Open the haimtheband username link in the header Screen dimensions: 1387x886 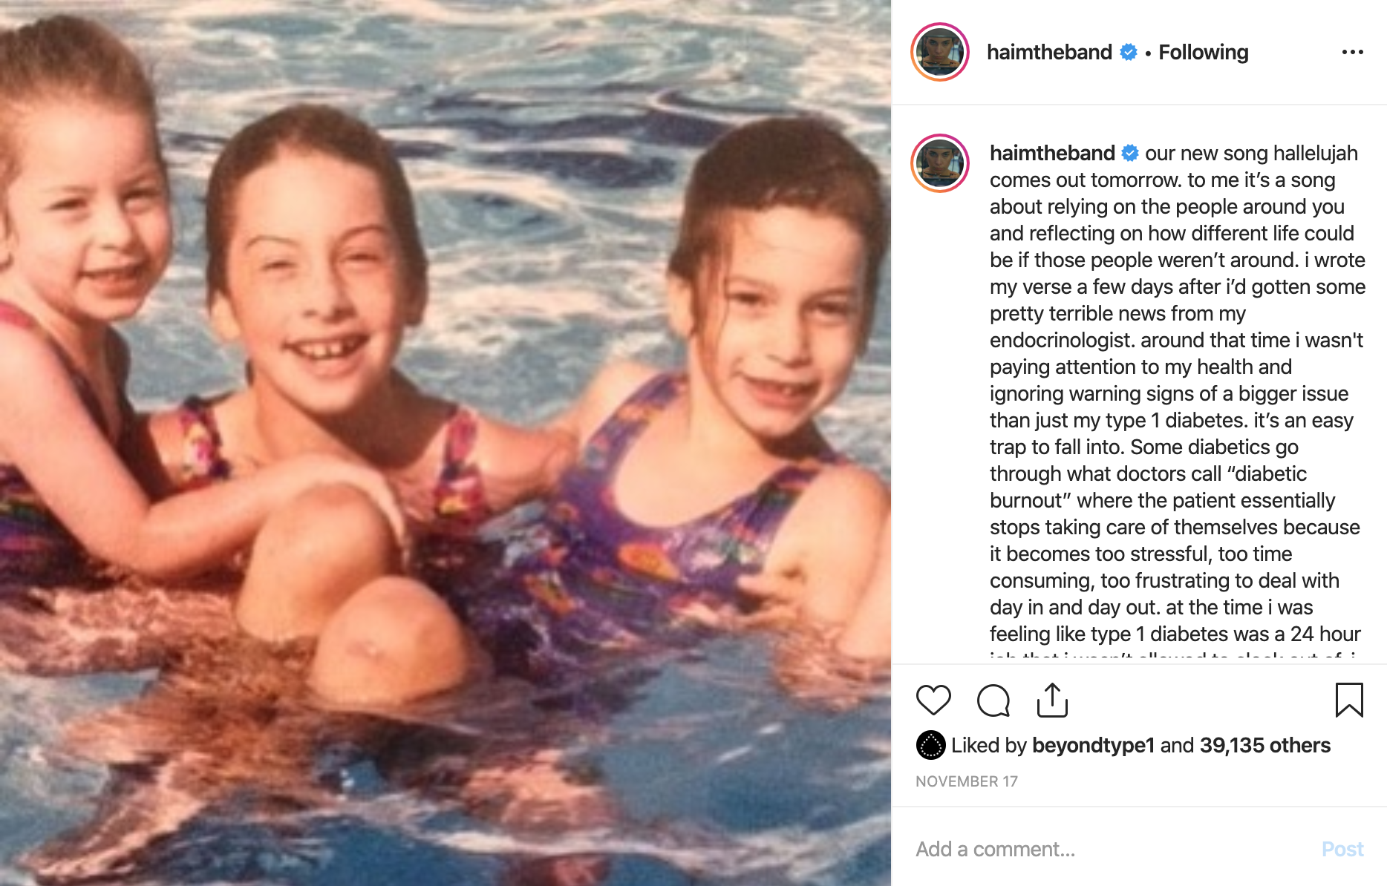(x=1049, y=52)
